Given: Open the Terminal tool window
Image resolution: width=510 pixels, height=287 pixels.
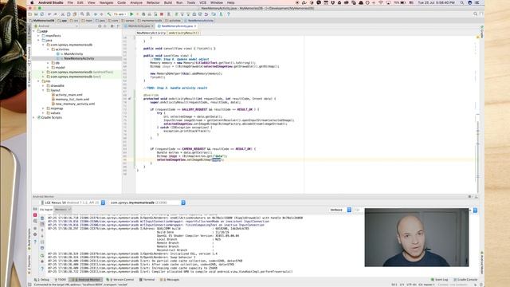Looking at the screenshot, I should 147,280.
